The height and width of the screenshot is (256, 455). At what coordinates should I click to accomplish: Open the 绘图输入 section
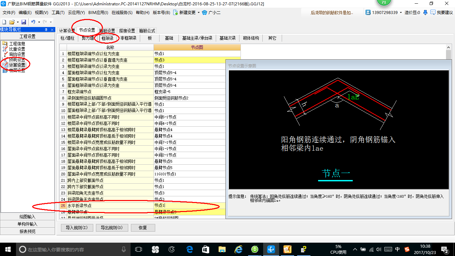click(x=27, y=217)
